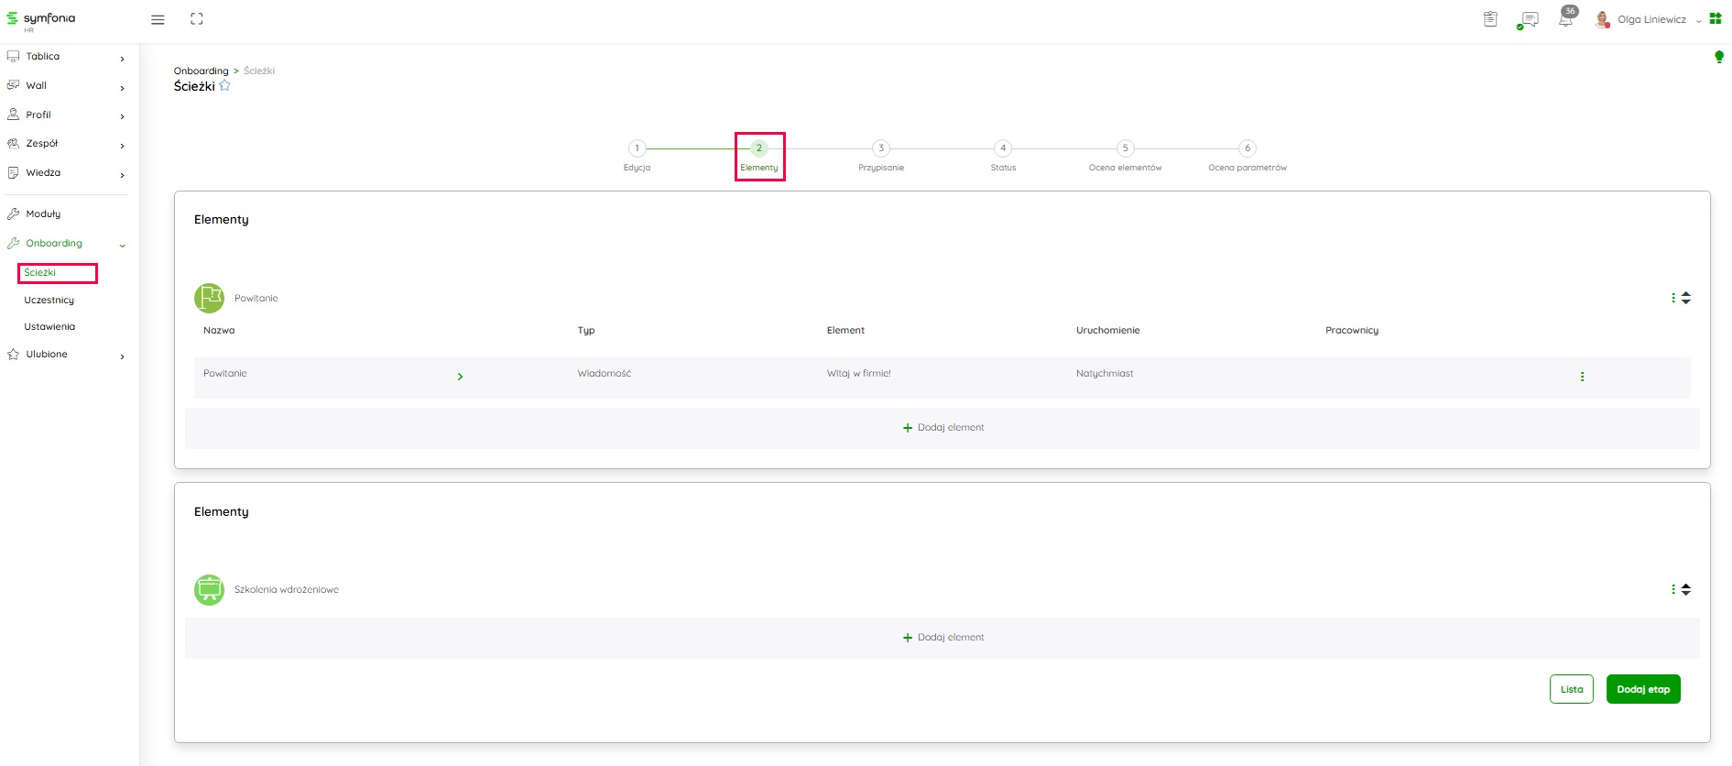1732x766 pixels.
Task: Reorder the Szkolenia wdrożeniowe stage arrows
Action: coord(1685,589)
